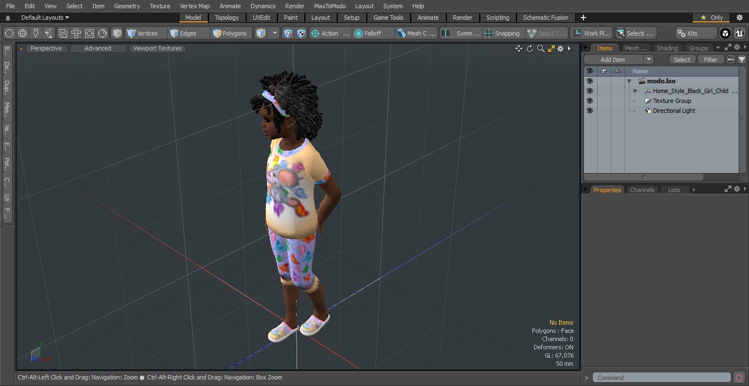Click the record circle icon beside Command field
749x386 pixels.
739,378
